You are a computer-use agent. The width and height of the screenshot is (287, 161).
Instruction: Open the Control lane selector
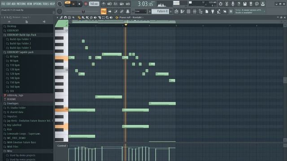click(x=62, y=146)
